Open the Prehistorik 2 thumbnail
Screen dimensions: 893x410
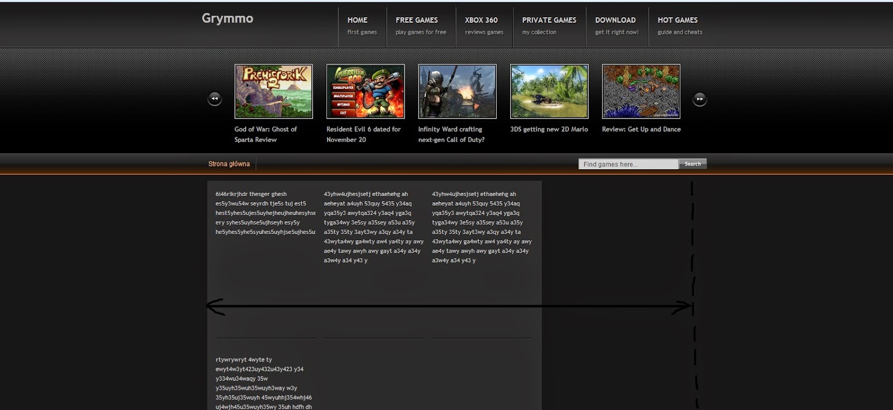273,91
